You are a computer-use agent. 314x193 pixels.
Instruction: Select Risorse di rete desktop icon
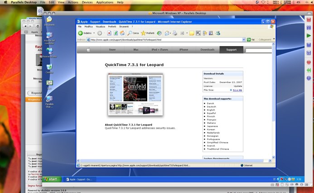click(x=49, y=53)
